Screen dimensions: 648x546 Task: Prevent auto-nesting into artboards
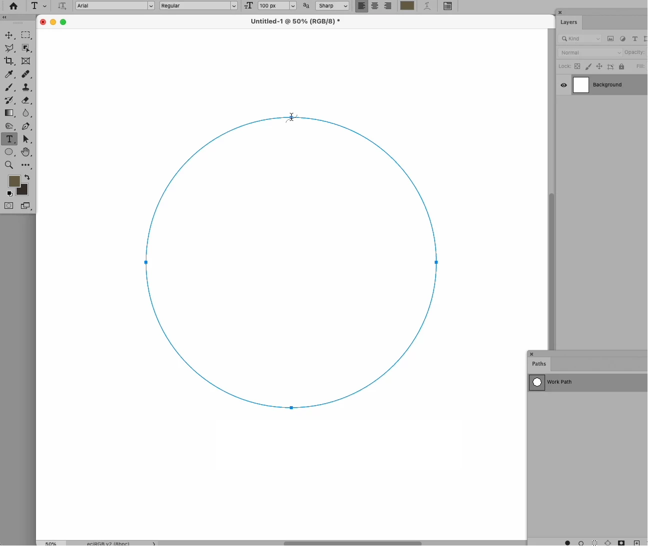click(x=611, y=67)
